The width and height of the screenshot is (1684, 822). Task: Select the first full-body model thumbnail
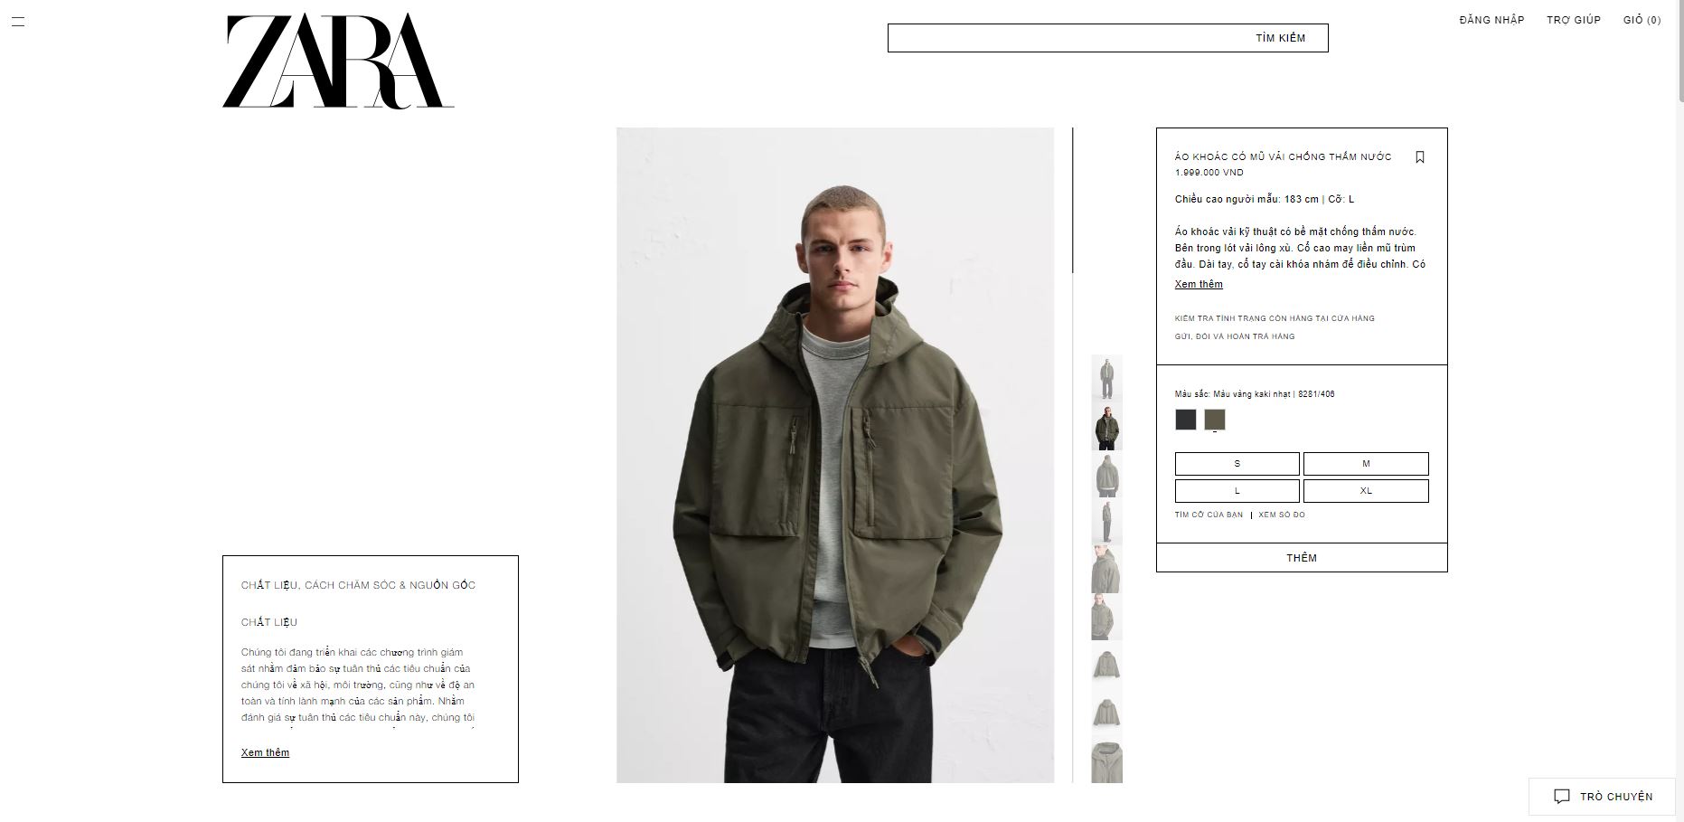(x=1106, y=378)
